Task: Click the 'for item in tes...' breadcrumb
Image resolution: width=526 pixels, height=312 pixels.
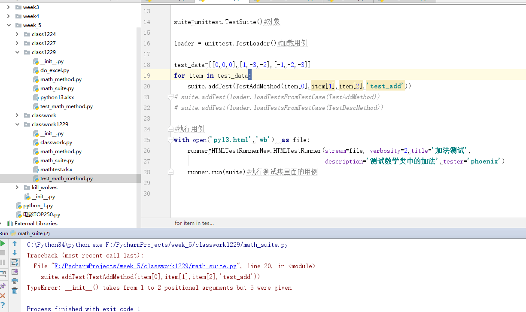Action: (x=194, y=223)
